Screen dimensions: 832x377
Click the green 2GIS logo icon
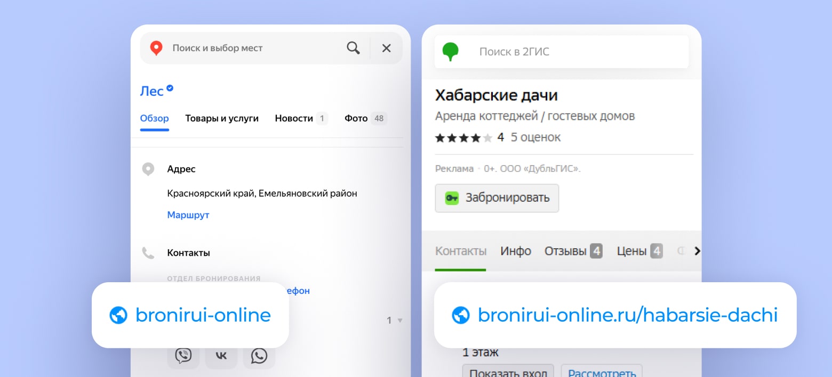pyautogui.click(x=451, y=52)
